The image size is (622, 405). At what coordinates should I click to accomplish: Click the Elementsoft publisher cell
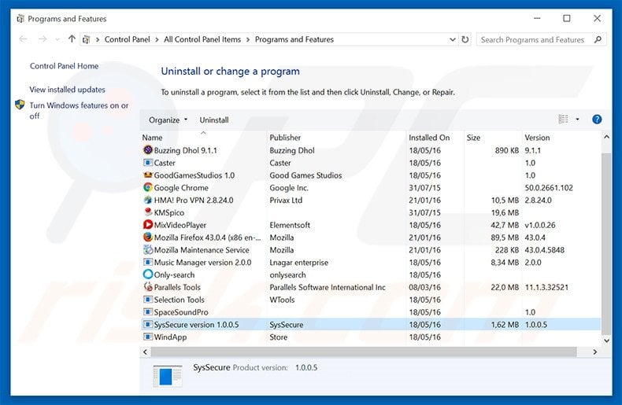[x=290, y=225]
